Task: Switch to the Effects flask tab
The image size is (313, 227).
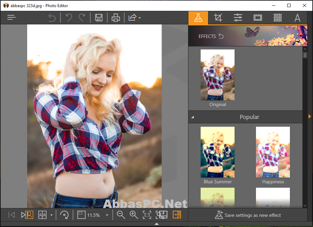Action: point(198,18)
